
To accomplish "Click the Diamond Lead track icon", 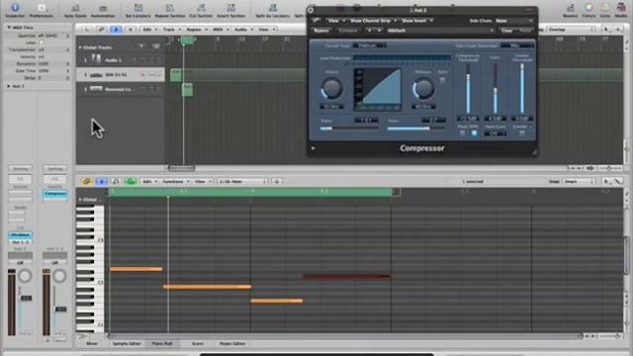I will (x=96, y=89).
